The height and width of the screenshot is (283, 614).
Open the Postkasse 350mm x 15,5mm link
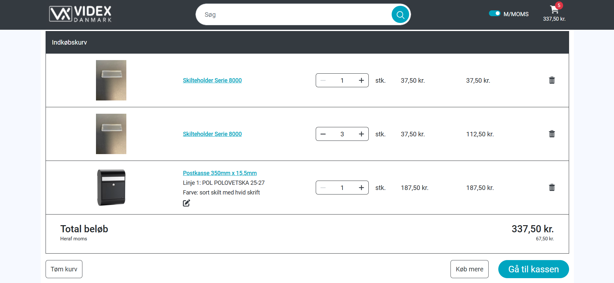(x=220, y=173)
